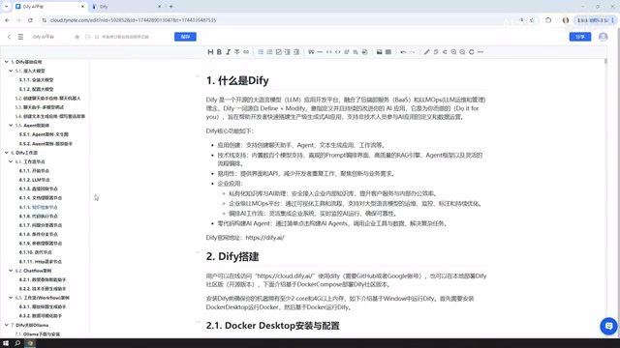620x348 pixels.
Task: Go back with the left arrow icon
Action: coord(9,37)
